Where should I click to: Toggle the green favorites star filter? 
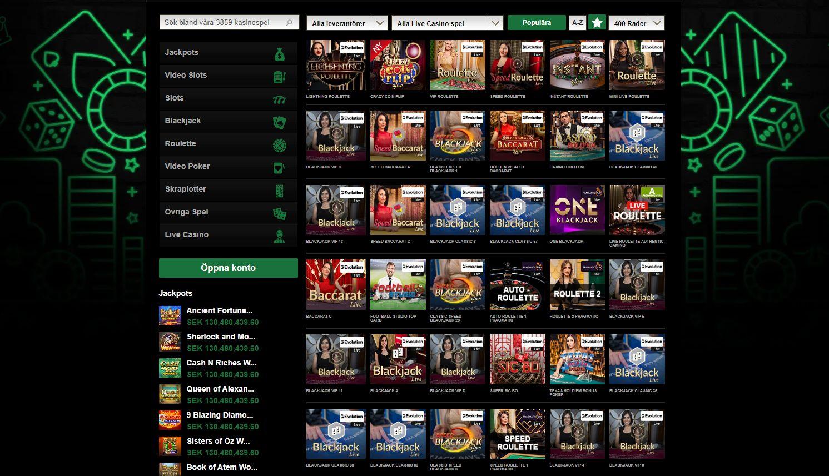[597, 22]
